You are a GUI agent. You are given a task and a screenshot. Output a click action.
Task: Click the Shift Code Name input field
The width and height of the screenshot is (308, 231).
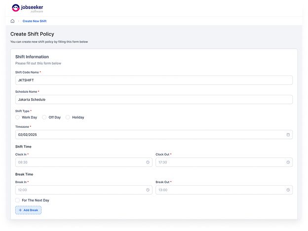coord(154,80)
